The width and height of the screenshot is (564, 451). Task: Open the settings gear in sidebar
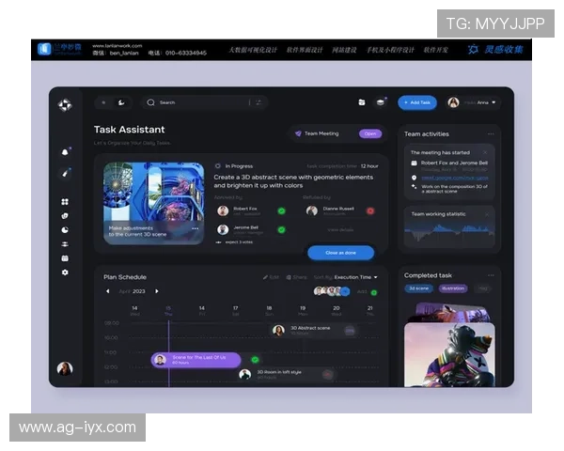click(65, 272)
